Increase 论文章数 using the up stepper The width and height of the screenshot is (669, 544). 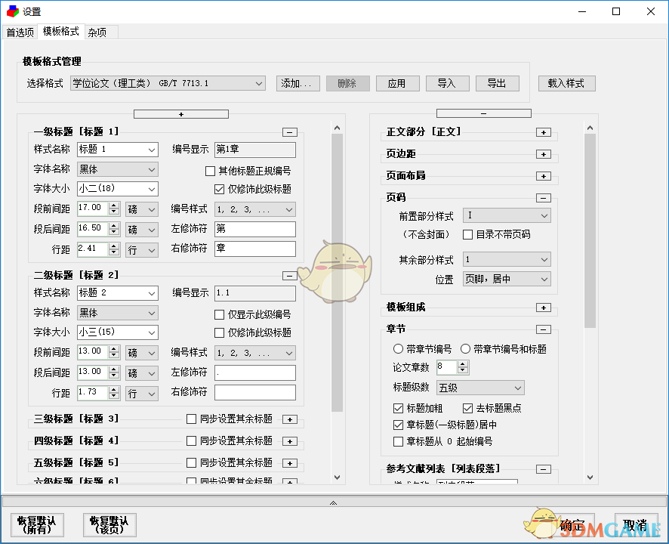coord(461,363)
